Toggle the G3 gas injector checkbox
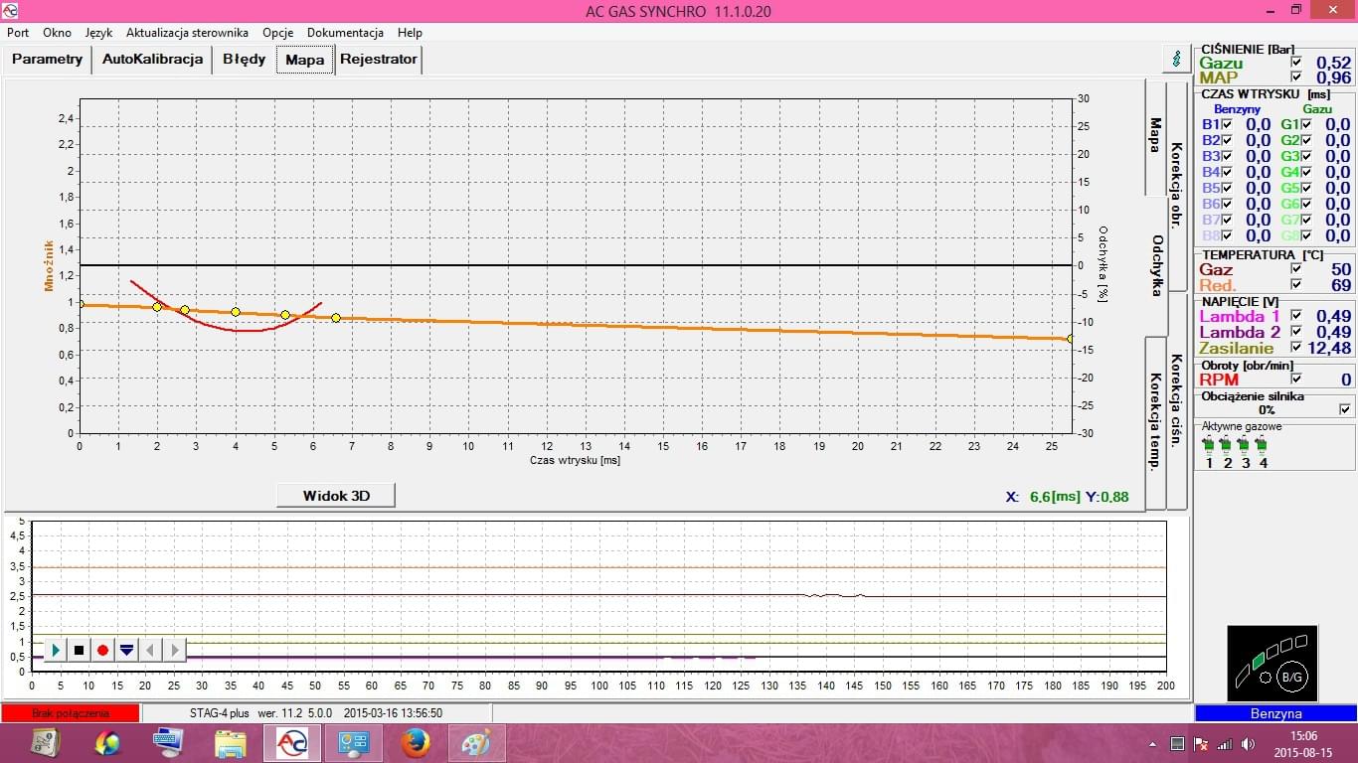1358x763 pixels. tap(1306, 156)
